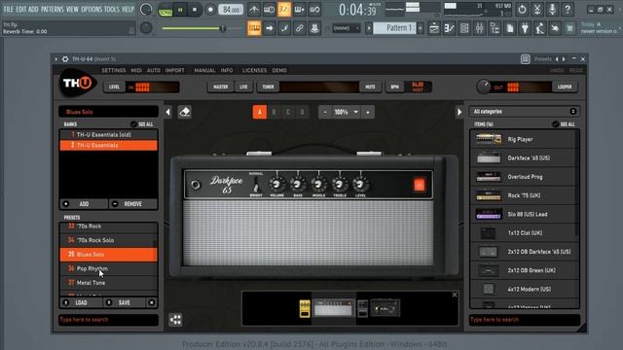Select scene A
The height and width of the screenshot is (350, 623).
260,113
